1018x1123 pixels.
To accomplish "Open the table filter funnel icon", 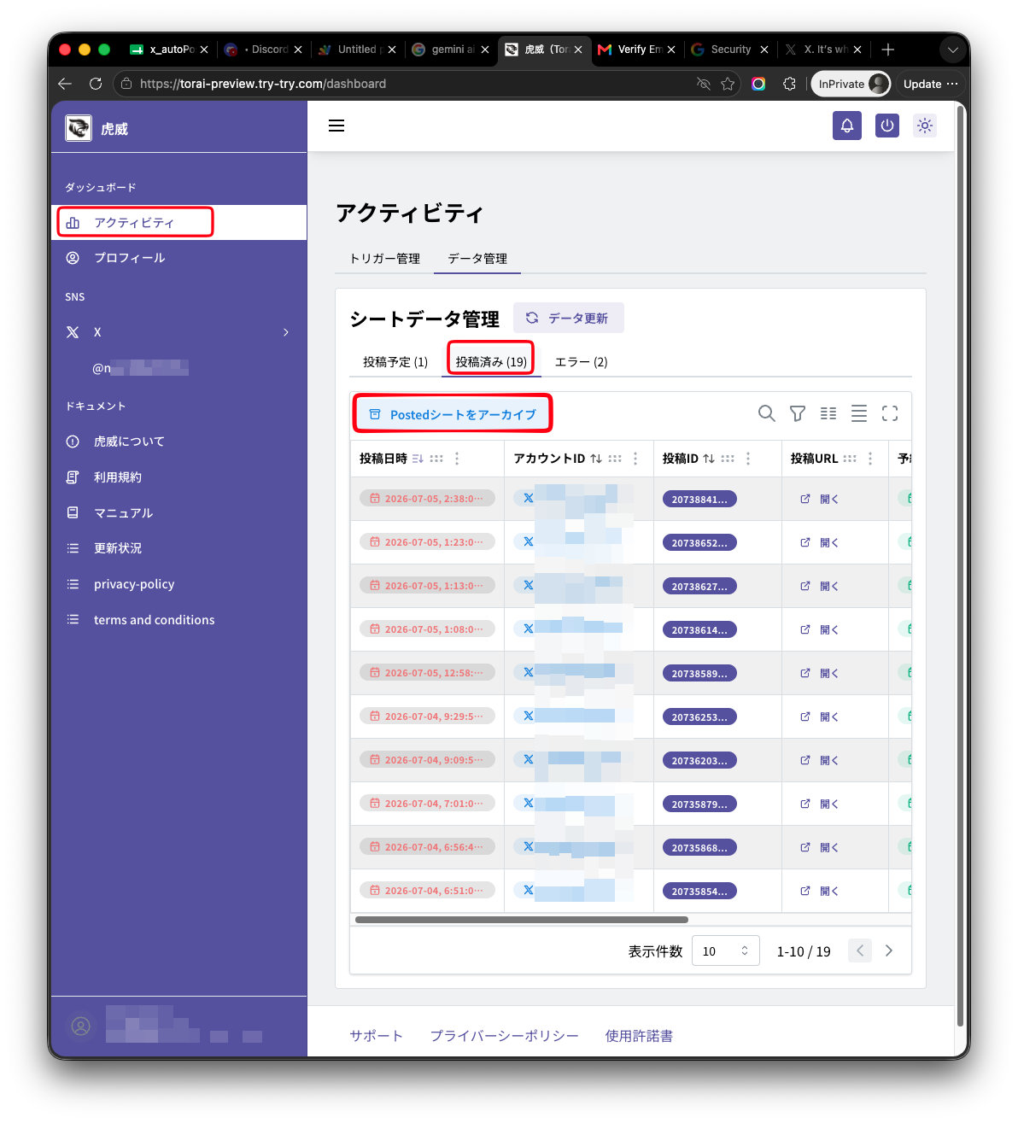I will 798,413.
